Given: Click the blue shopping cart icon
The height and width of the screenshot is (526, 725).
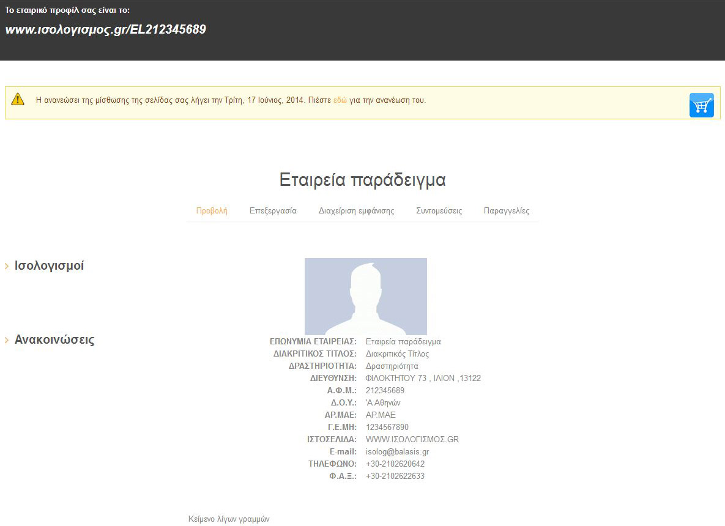Looking at the screenshot, I should 701,105.
